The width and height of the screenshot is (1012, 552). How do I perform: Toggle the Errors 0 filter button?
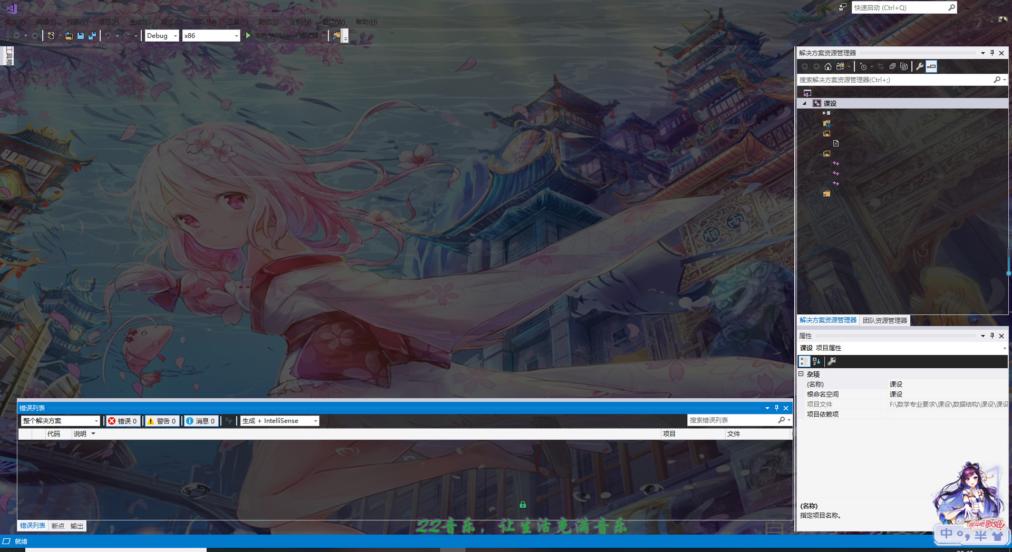pos(122,421)
